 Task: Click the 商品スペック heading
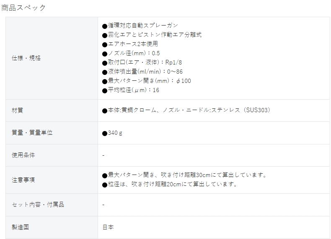click(23, 8)
